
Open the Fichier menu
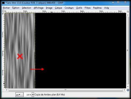(6, 8)
